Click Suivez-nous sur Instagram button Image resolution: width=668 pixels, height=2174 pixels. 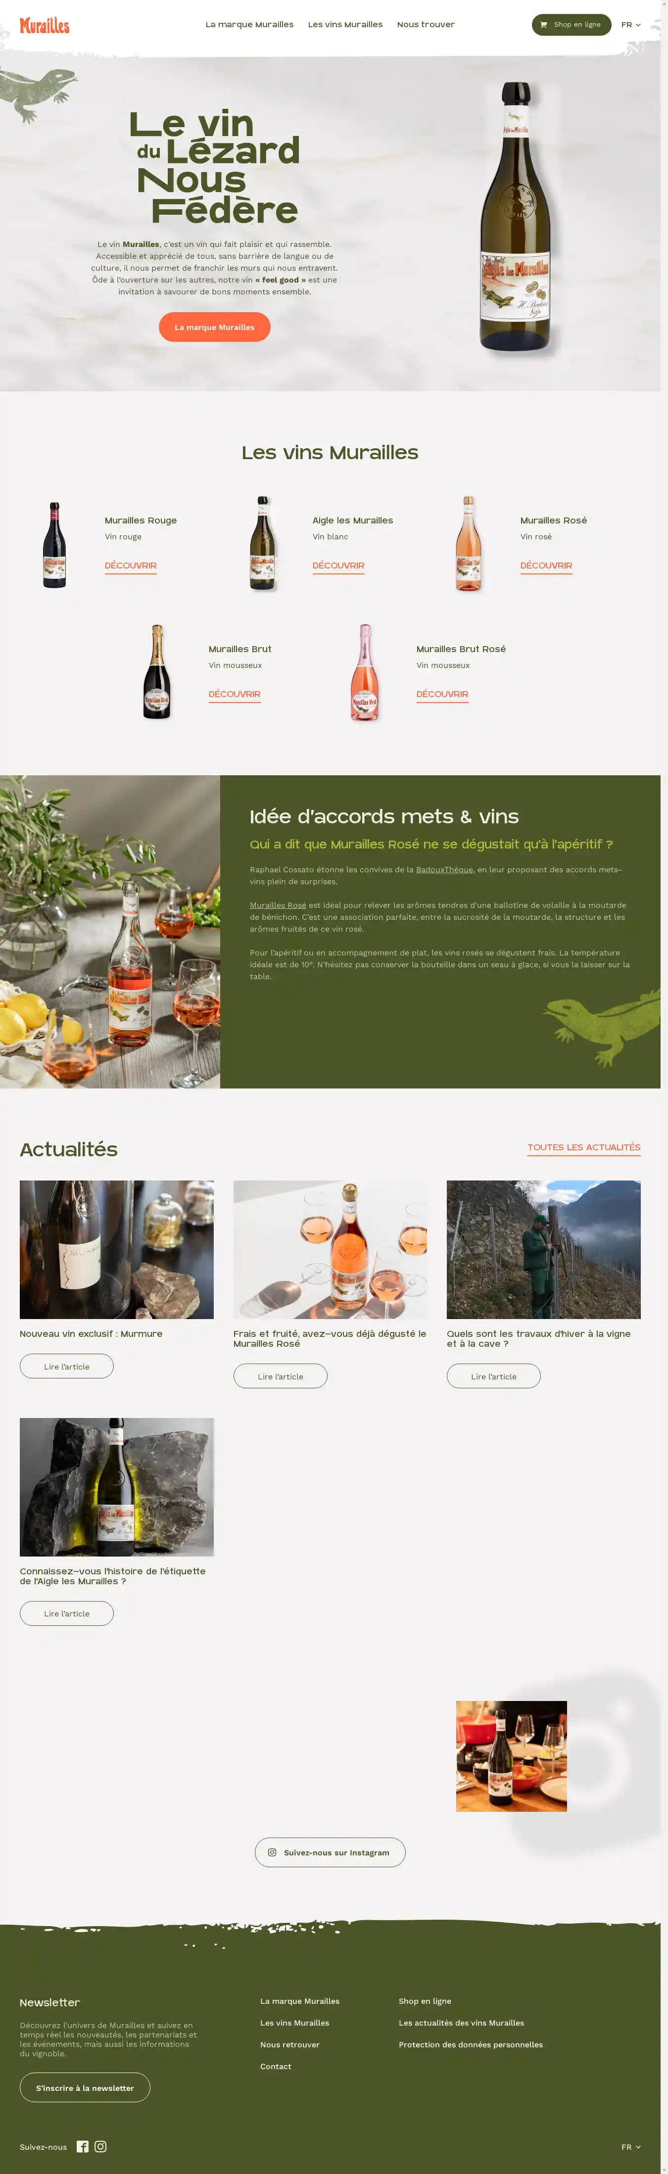[330, 1852]
